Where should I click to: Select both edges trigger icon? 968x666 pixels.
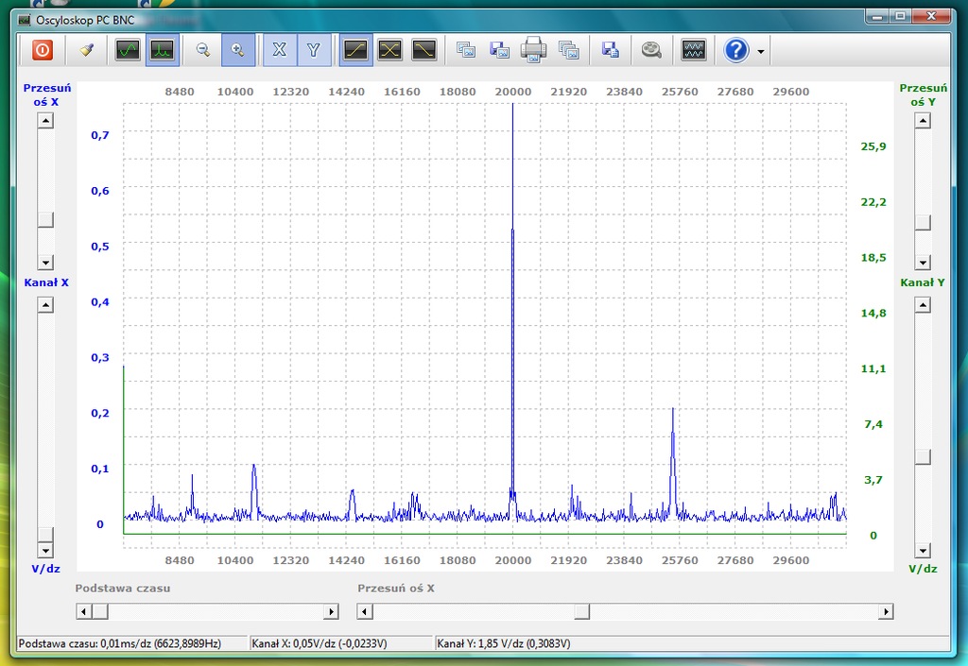(x=389, y=50)
